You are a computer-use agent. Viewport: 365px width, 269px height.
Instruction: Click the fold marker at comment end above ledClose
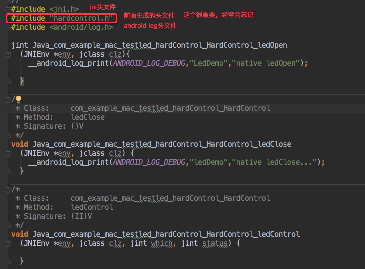[x=8, y=135]
